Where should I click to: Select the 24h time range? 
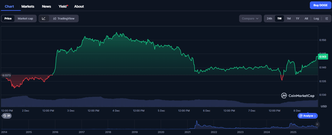tap(270, 19)
